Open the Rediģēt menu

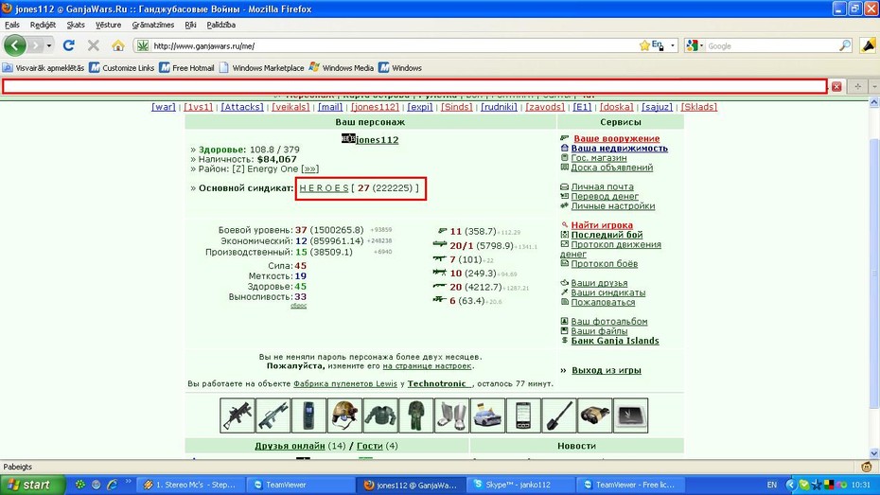click(x=44, y=25)
